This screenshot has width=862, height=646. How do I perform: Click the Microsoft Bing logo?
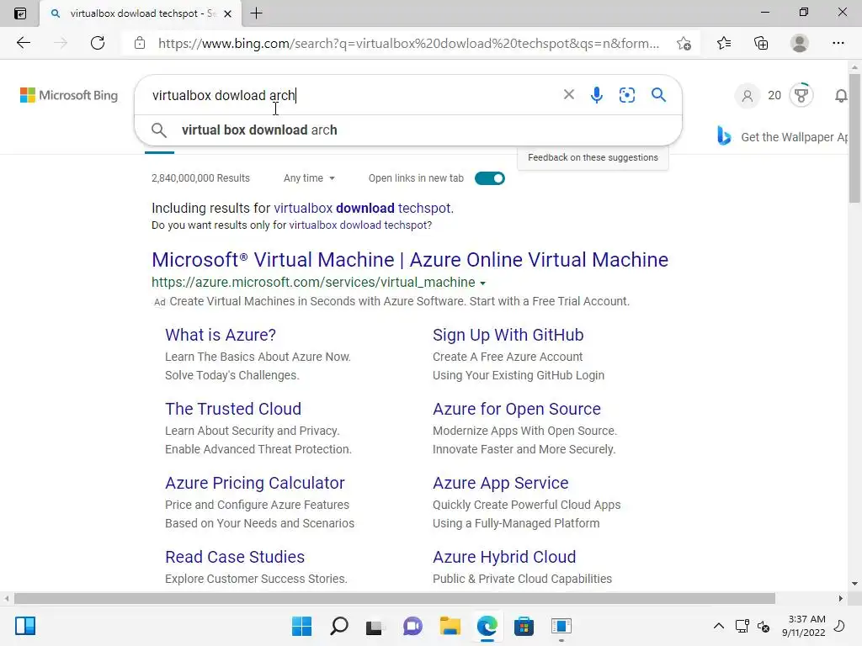[69, 95]
